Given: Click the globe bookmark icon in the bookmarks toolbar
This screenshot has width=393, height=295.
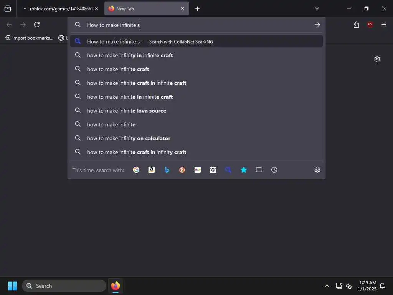Looking at the screenshot, I should point(61,38).
